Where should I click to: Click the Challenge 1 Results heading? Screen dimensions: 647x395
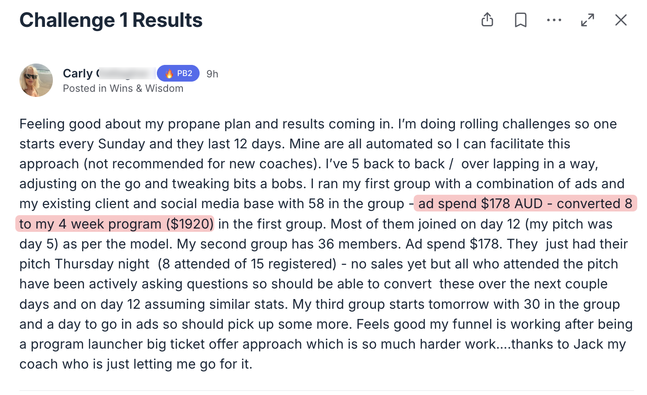pyautogui.click(x=111, y=20)
